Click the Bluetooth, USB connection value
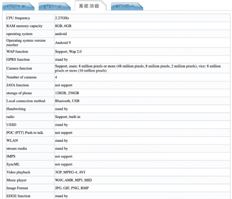Screen dimensions: 232x199 point(67,101)
